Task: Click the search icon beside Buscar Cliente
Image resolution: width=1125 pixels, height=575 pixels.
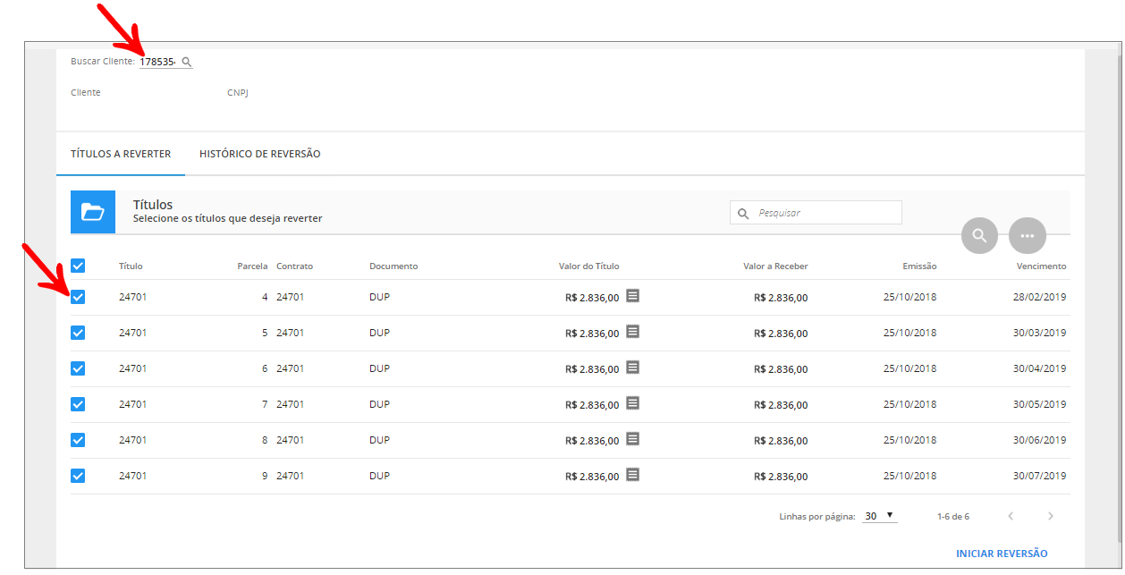Action: click(186, 62)
